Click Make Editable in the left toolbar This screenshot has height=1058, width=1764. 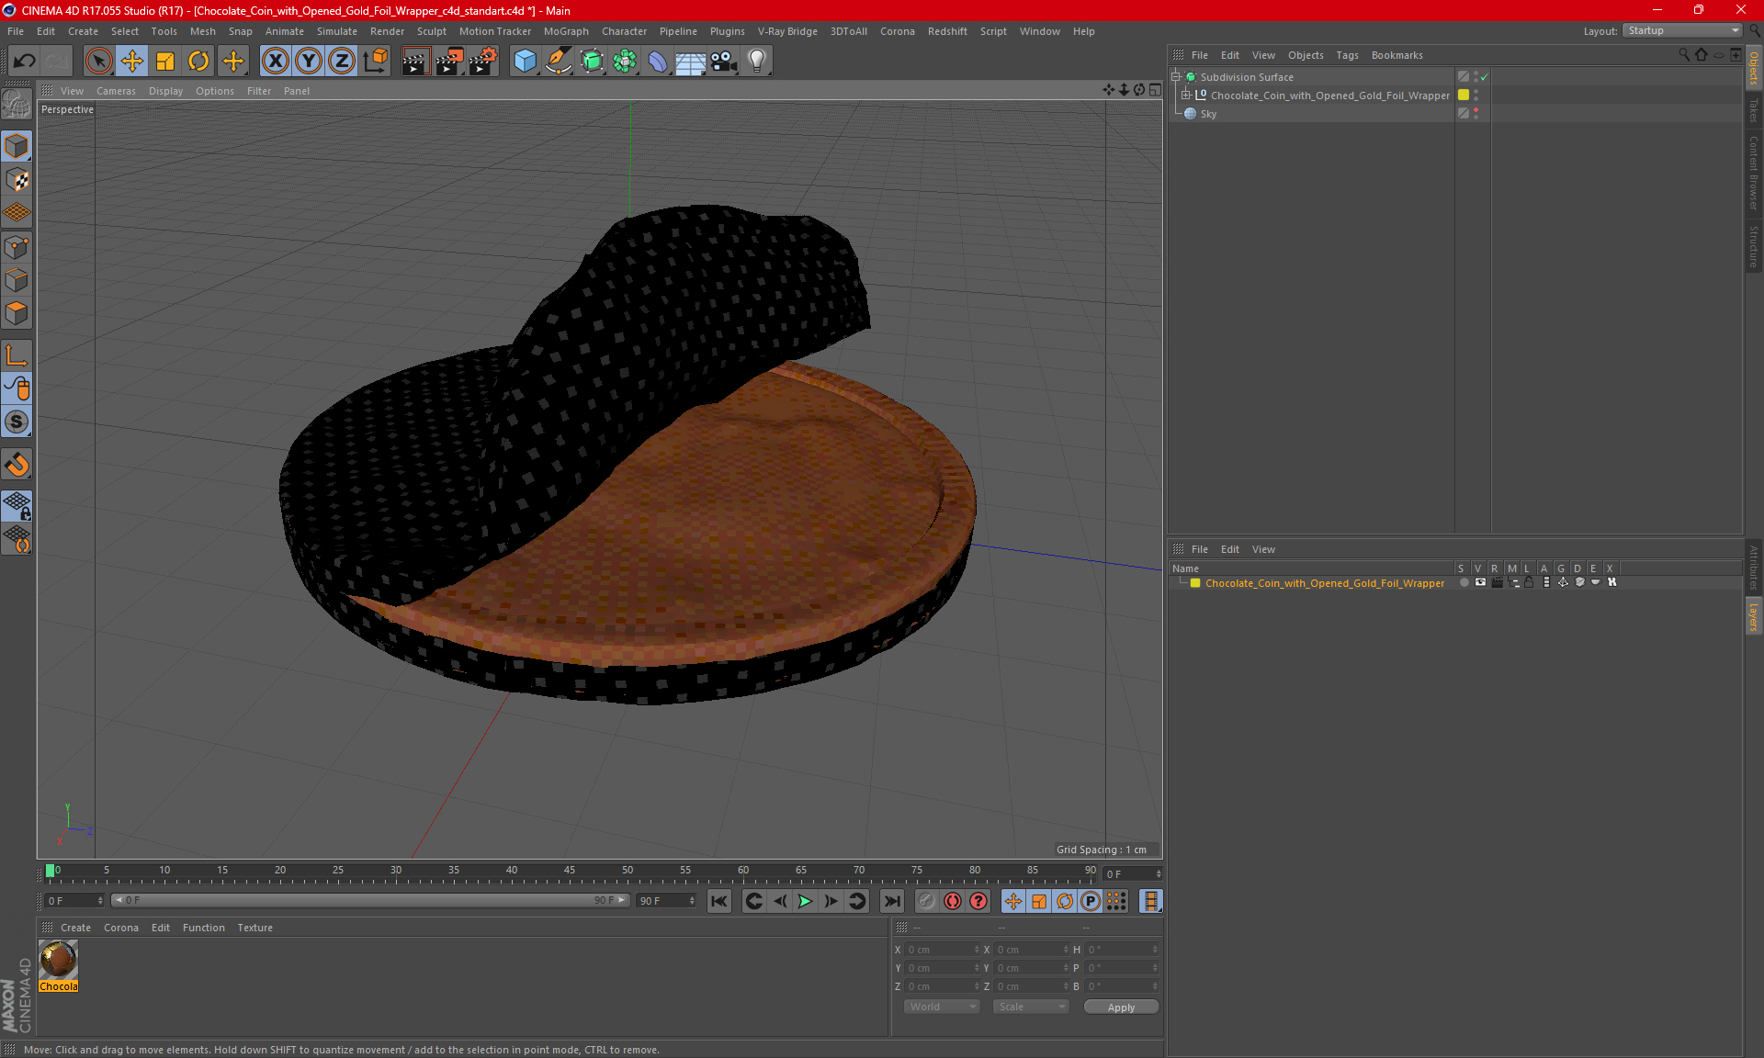17,105
